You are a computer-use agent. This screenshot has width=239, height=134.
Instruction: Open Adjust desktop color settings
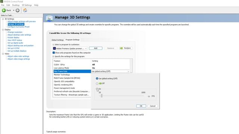click(19, 35)
